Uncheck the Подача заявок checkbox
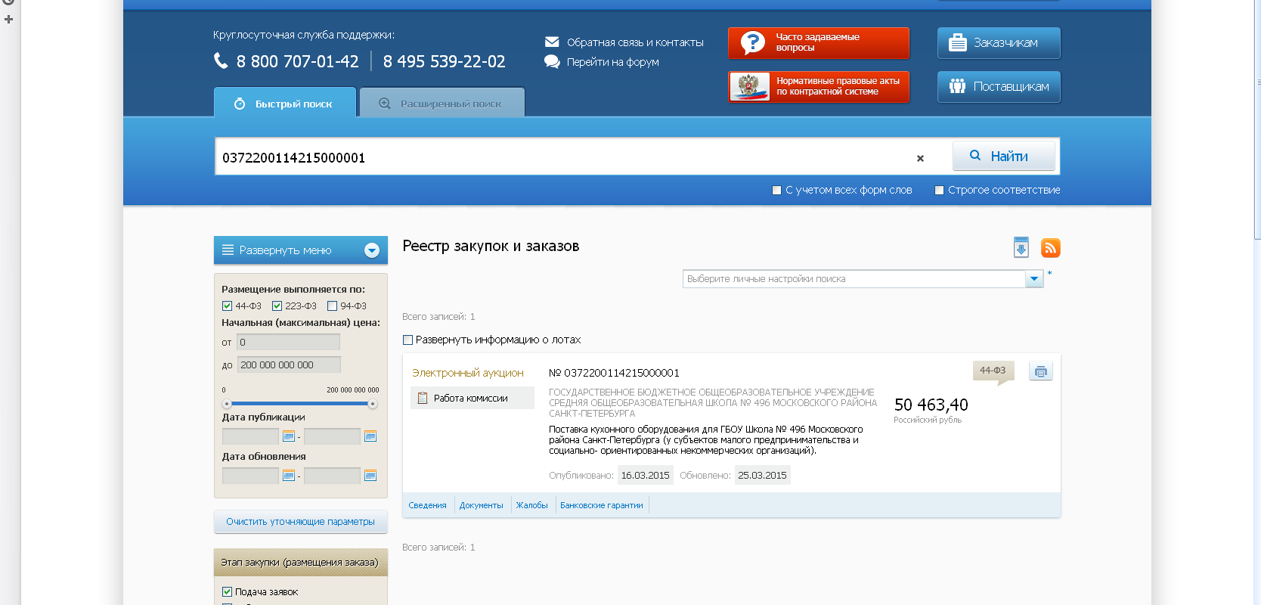Viewport: 1261px width, 605px height. point(227,592)
